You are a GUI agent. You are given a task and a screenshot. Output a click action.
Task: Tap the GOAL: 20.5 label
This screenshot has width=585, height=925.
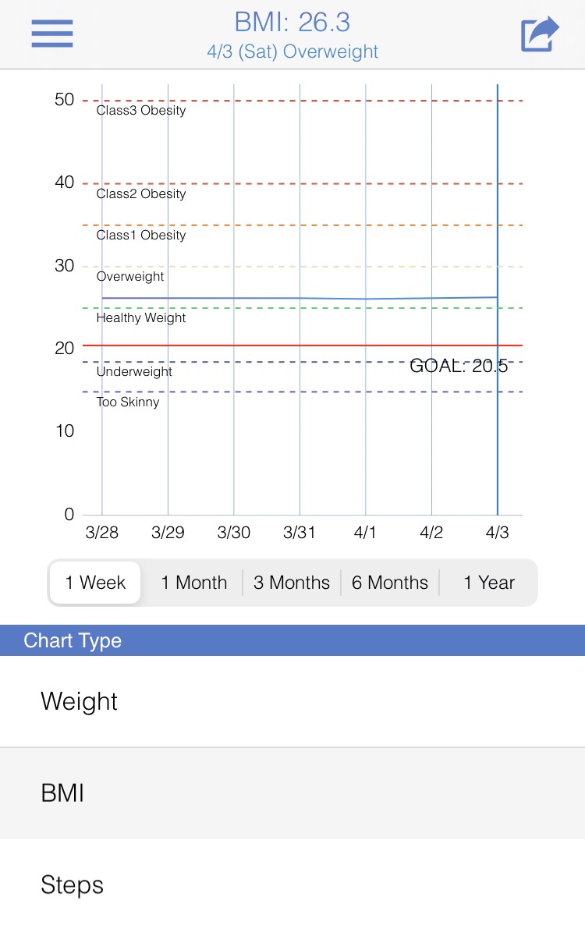459,366
